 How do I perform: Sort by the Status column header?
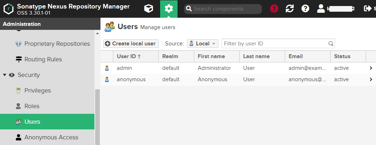(x=348, y=56)
